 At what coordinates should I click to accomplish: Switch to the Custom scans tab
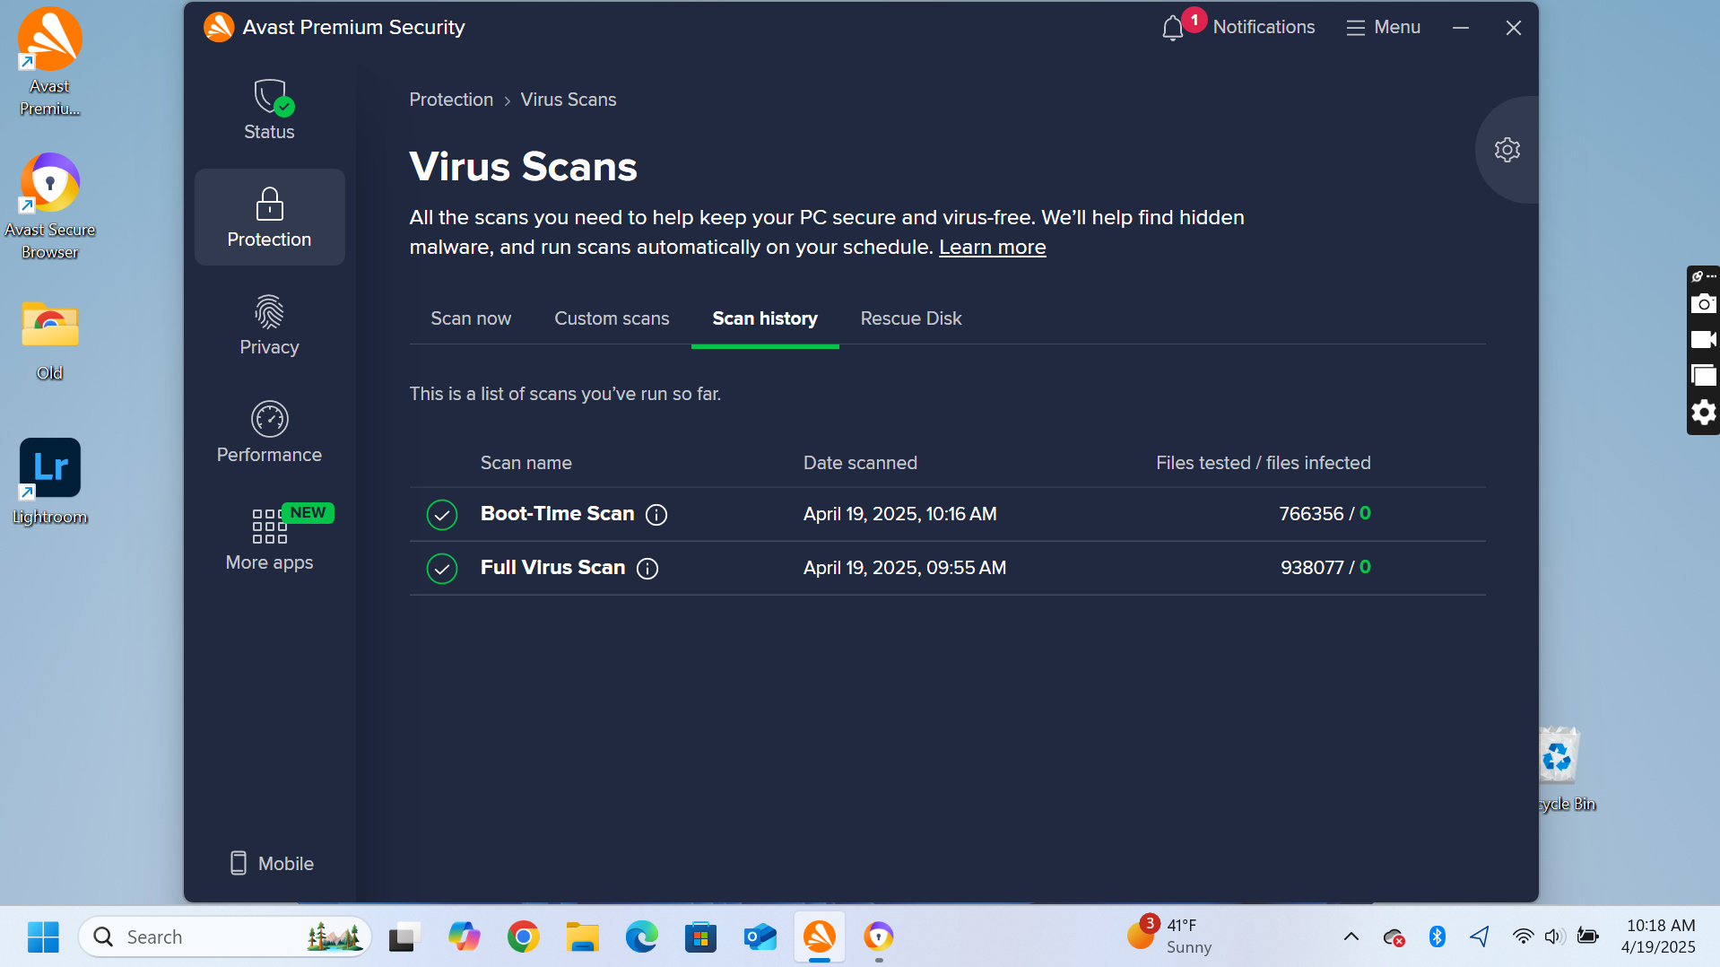point(612,318)
